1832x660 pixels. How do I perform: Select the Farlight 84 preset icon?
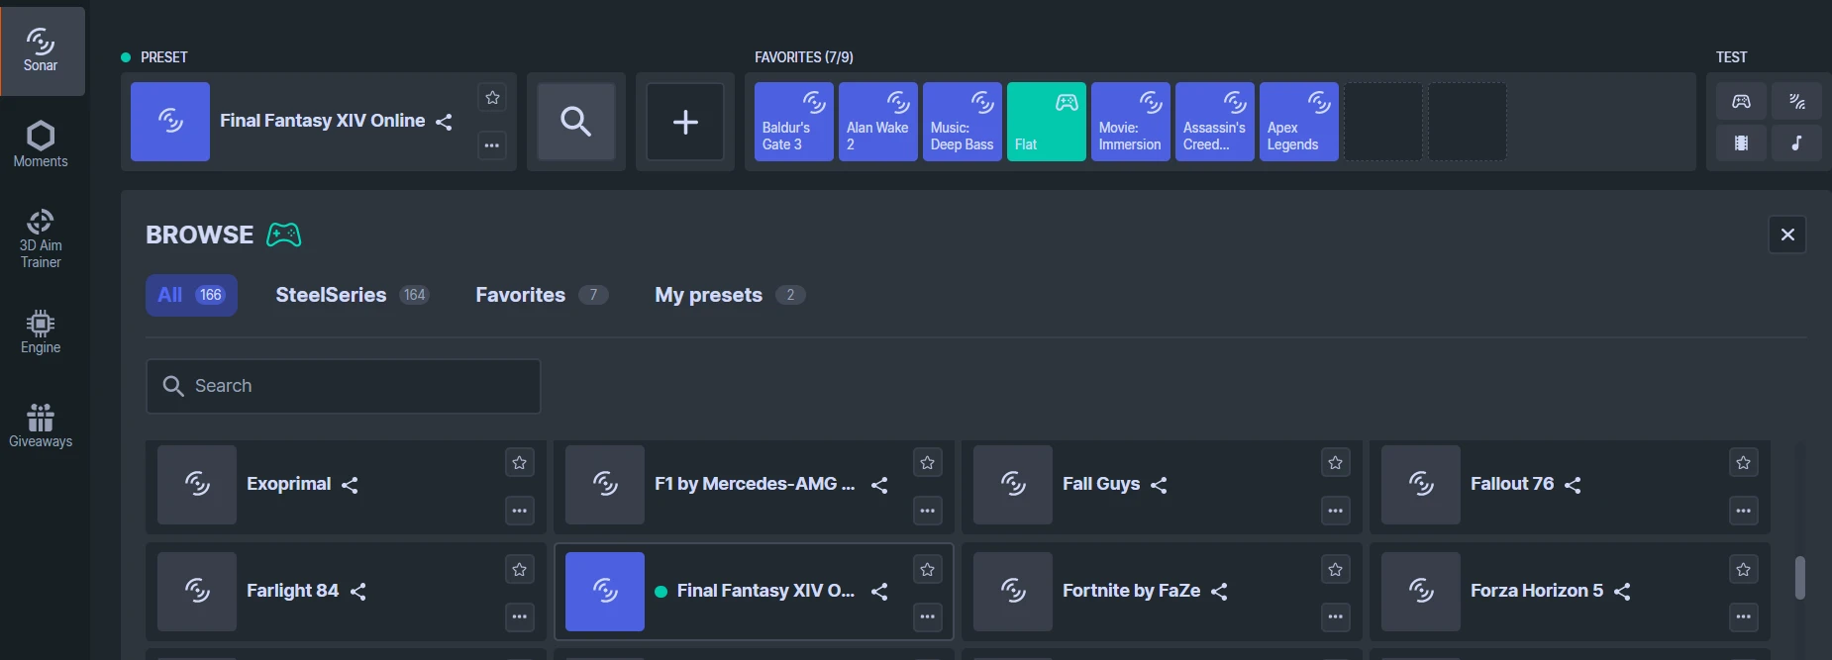coord(197,592)
